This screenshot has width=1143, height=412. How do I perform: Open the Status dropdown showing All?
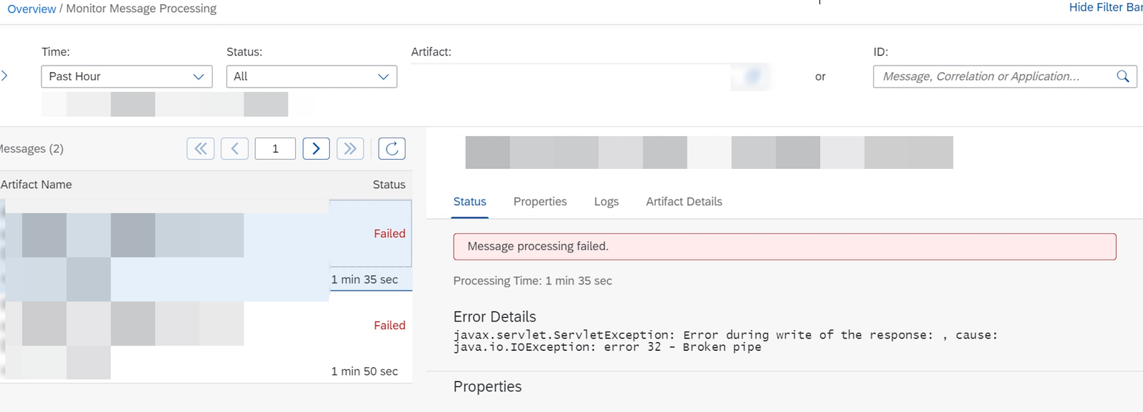[x=311, y=76]
